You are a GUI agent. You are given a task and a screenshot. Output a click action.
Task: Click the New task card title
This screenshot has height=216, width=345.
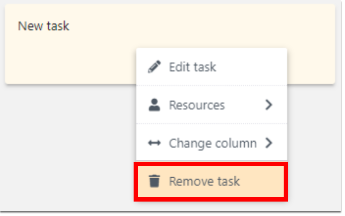coord(43,26)
